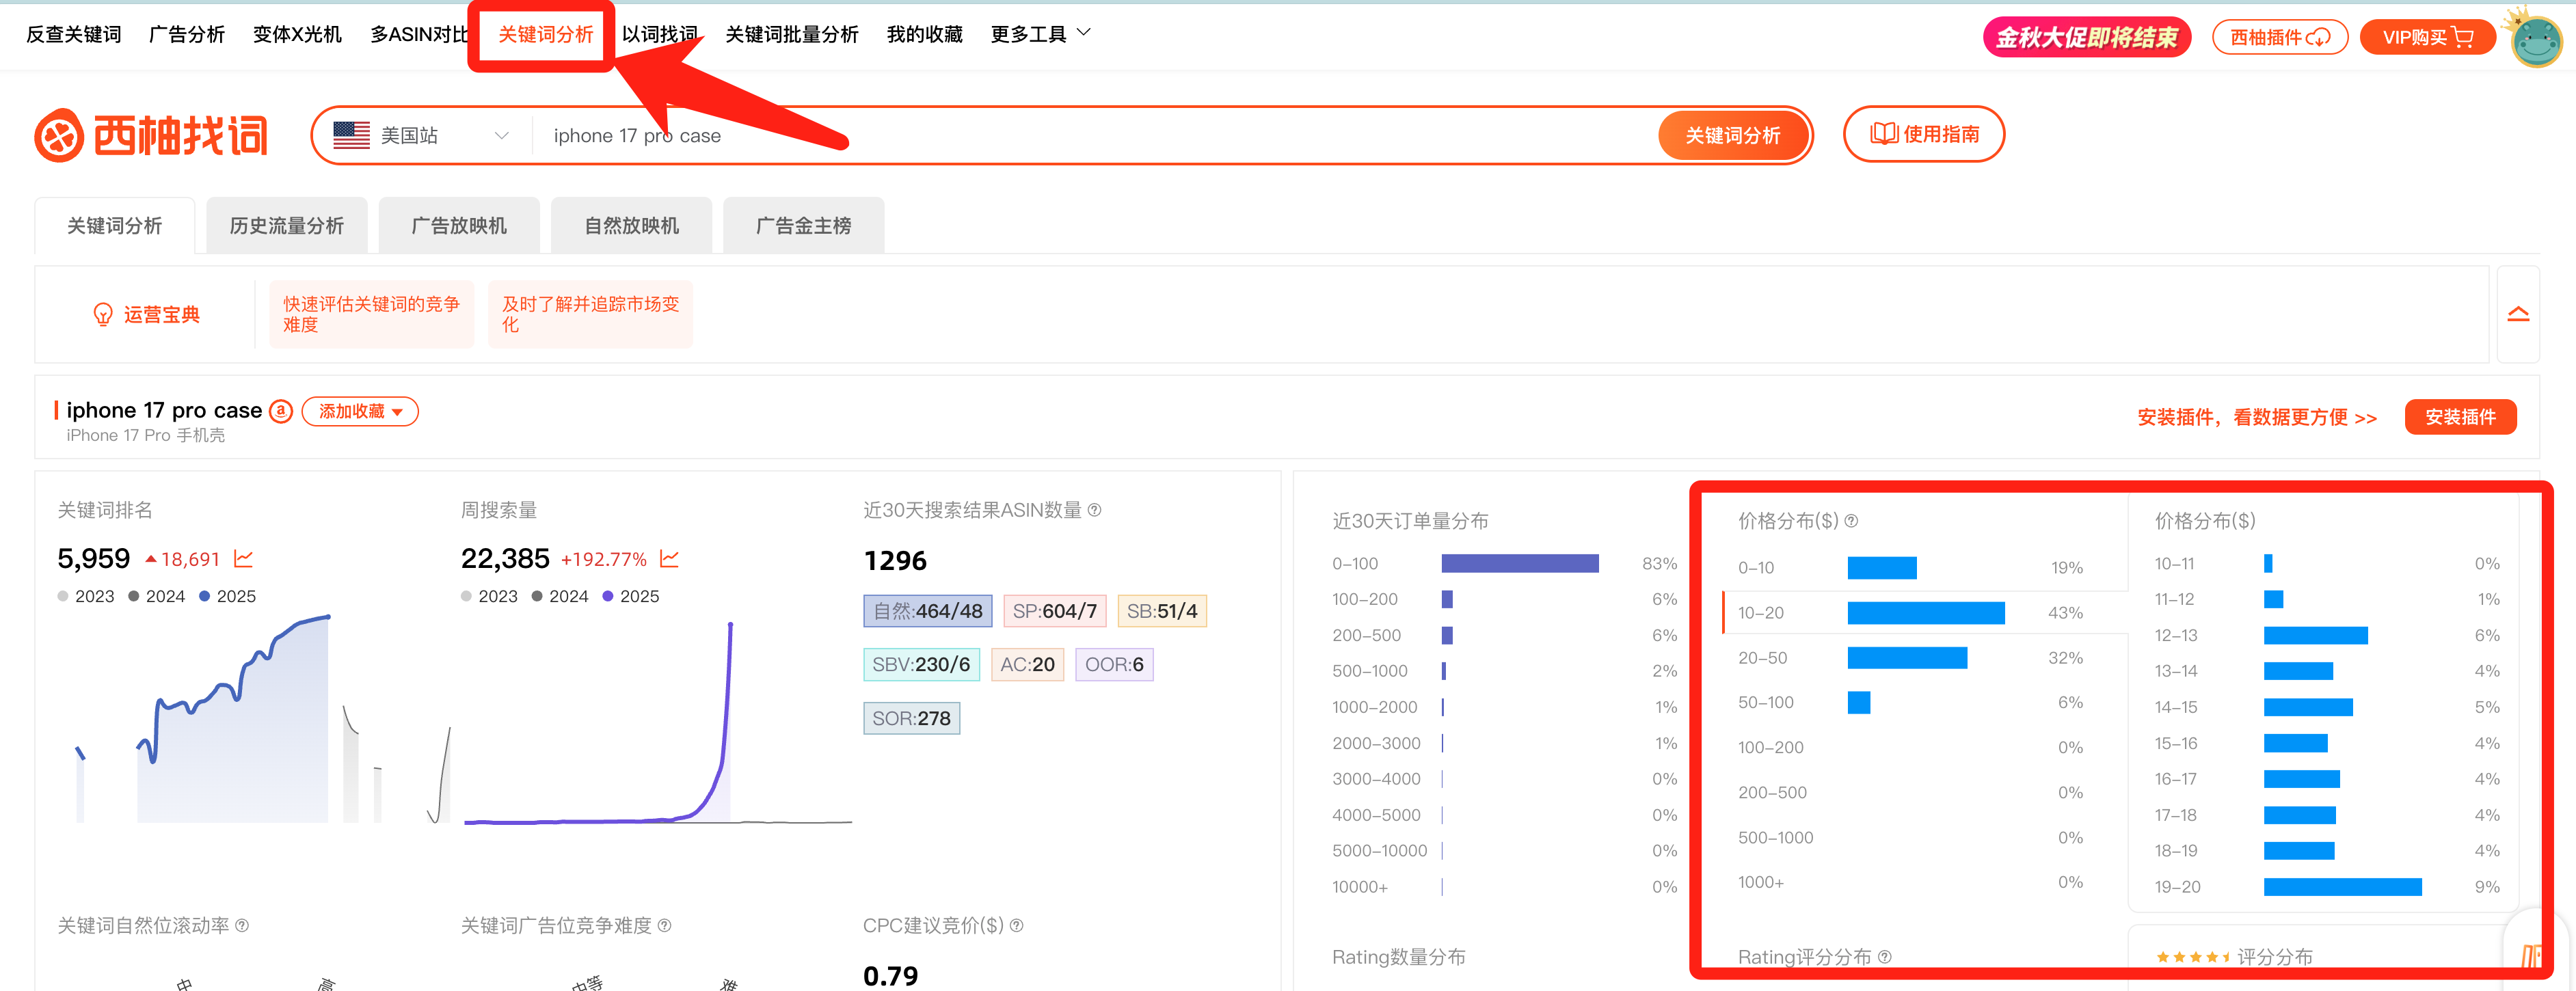This screenshot has width=2576, height=991.
Task: Switch to the 广告放映机 tab
Action: click(x=459, y=226)
